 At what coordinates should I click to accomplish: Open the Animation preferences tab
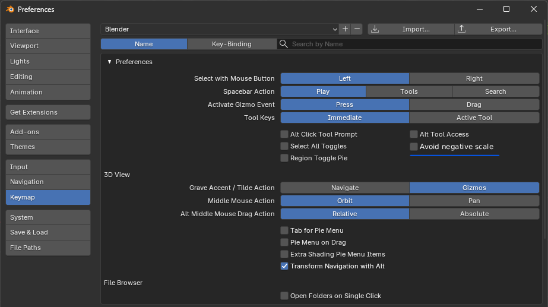pyautogui.click(x=48, y=92)
